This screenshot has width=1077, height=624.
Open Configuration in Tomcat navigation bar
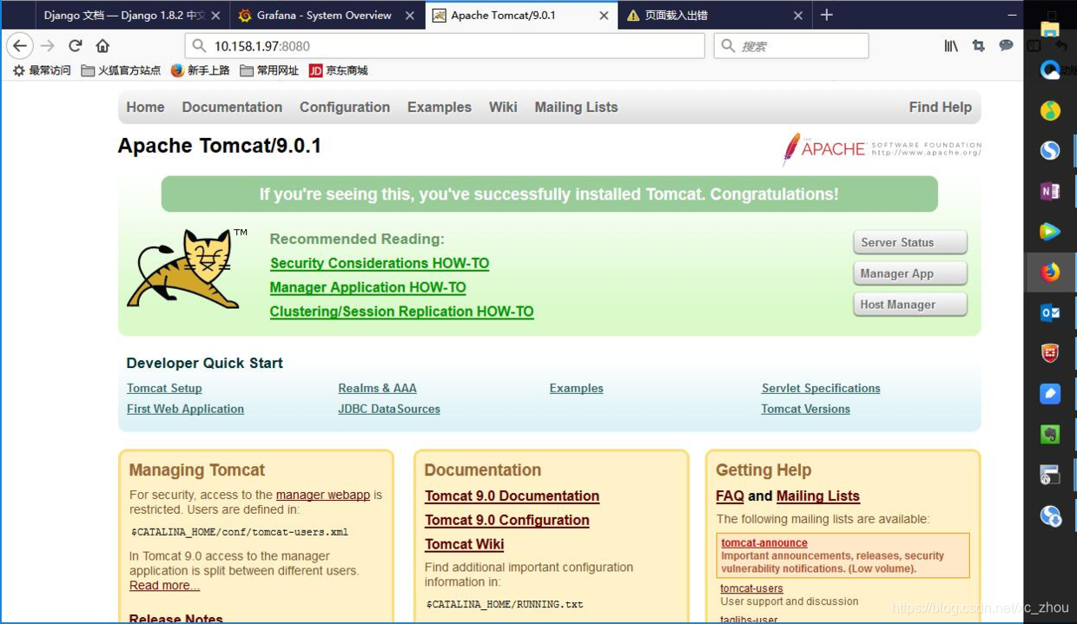point(345,107)
